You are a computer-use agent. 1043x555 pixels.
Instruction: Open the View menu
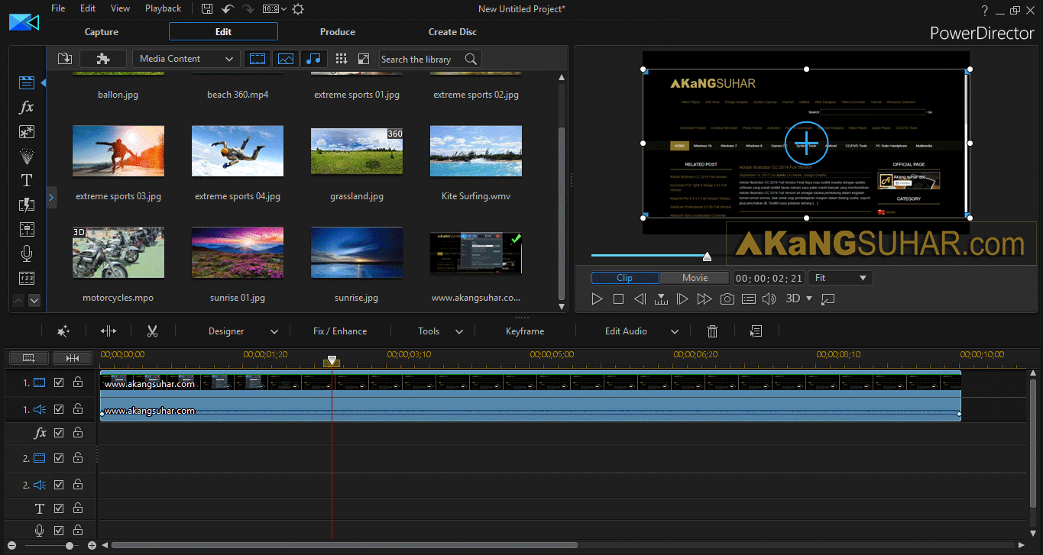(120, 8)
